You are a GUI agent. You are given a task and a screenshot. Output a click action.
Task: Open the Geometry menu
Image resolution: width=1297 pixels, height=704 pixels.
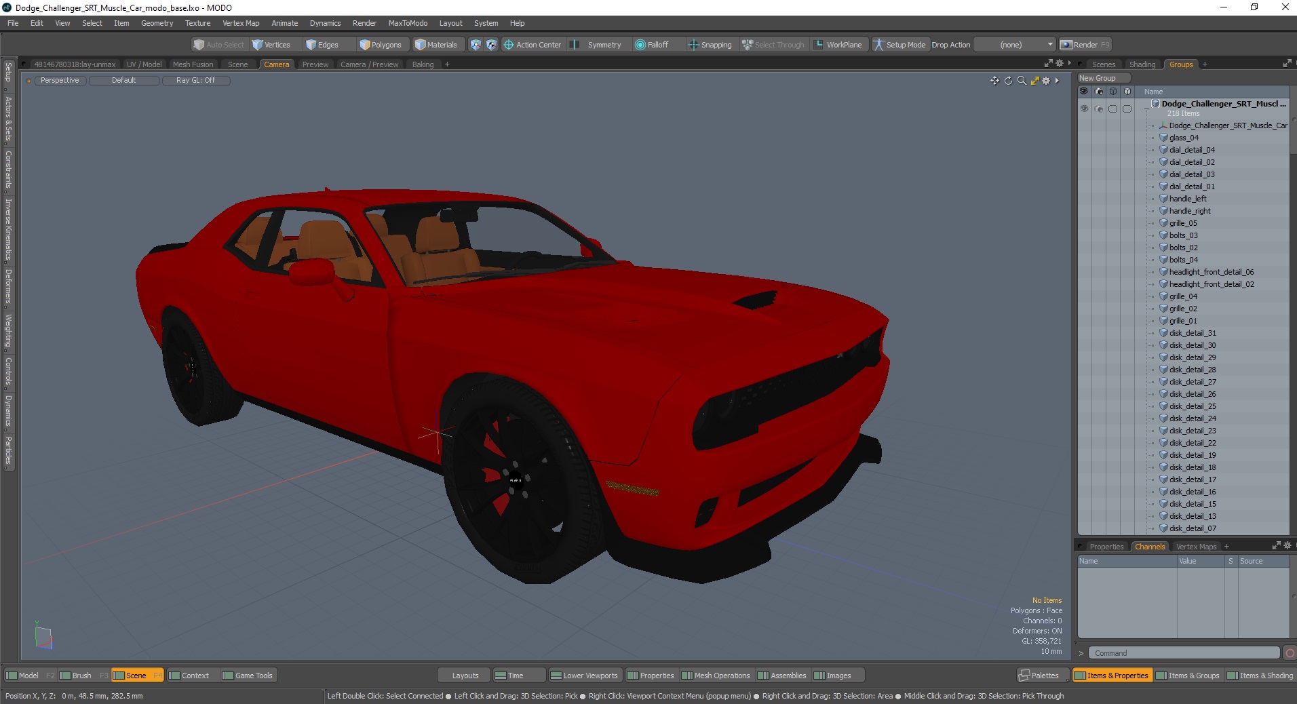click(x=157, y=23)
